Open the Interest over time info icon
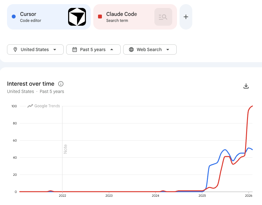262x205 pixels. tap(61, 84)
